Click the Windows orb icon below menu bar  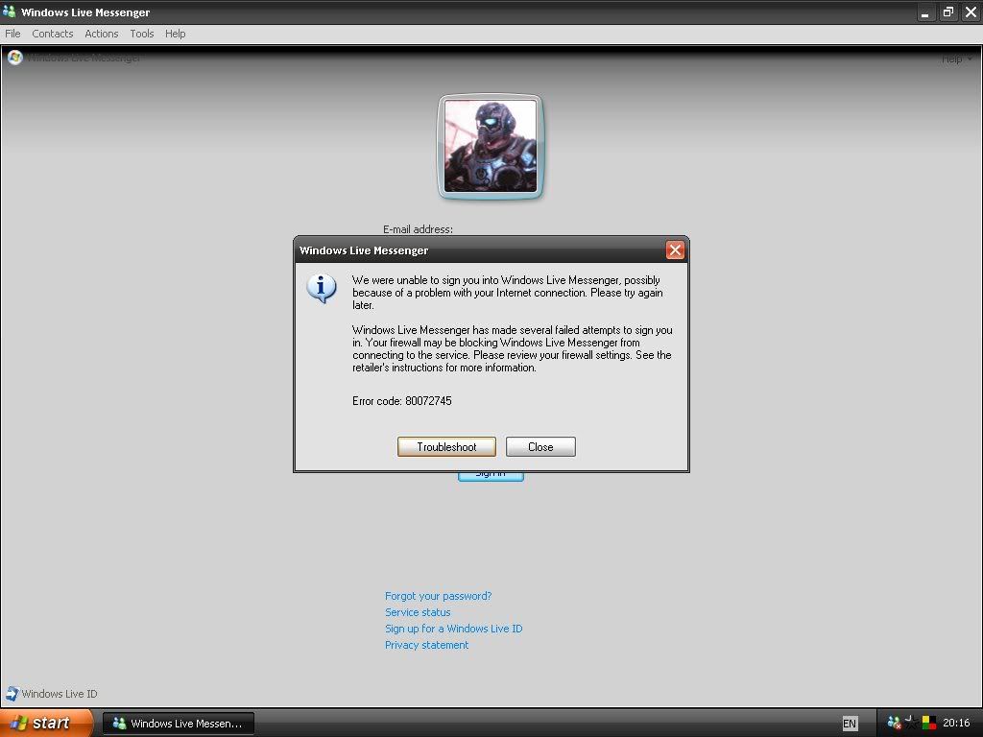(x=15, y=58)
